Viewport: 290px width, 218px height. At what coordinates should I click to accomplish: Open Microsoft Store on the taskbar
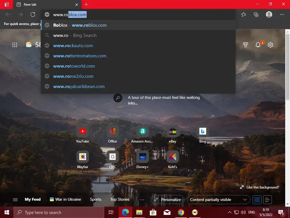tap(153, 212)
